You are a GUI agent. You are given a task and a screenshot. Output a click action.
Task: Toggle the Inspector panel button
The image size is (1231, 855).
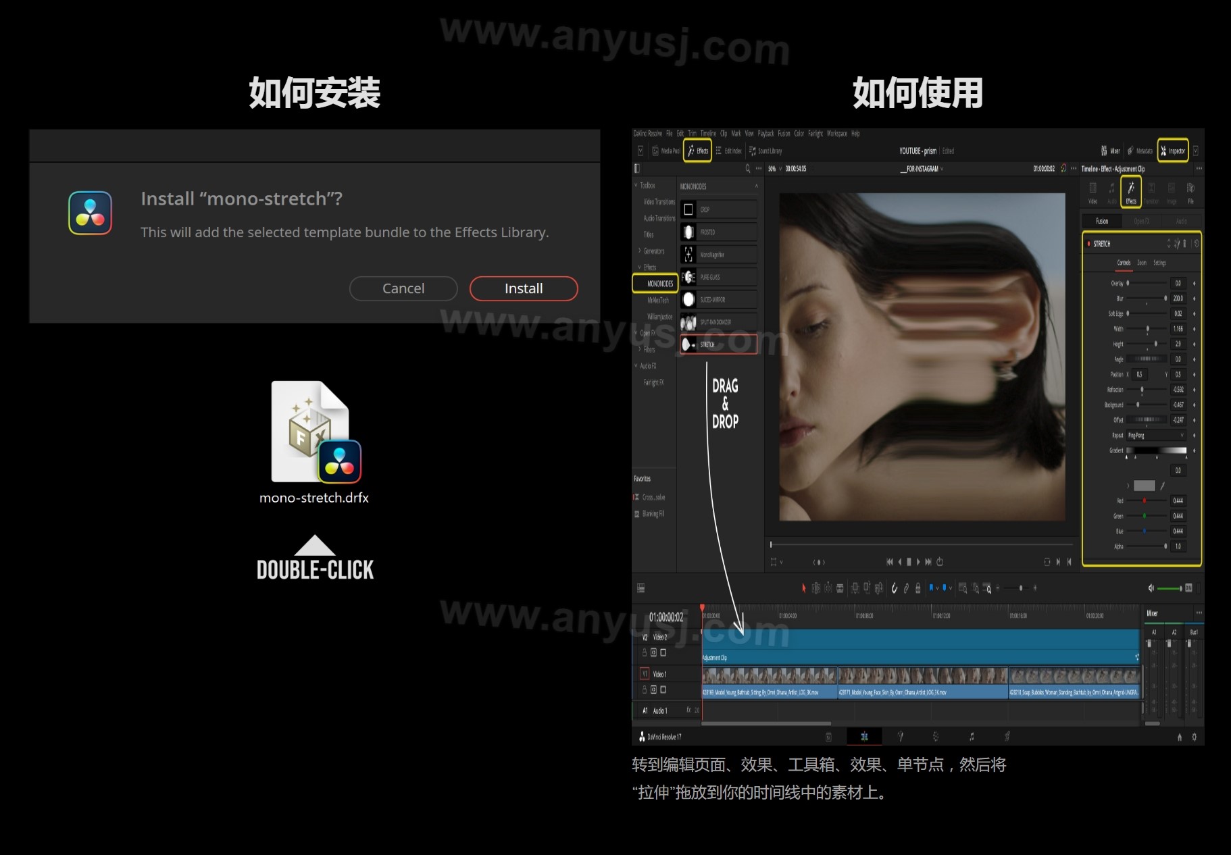click(x=1173, y=151)
